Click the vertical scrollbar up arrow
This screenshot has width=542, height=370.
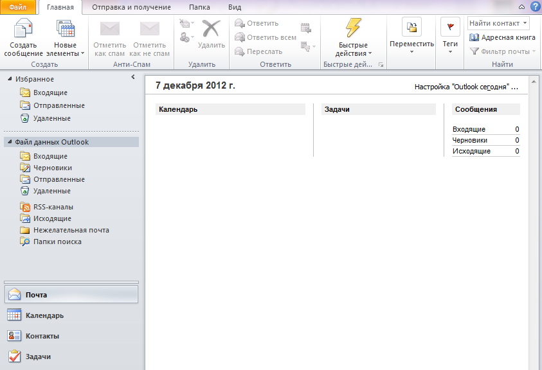(x=534, y=82)
